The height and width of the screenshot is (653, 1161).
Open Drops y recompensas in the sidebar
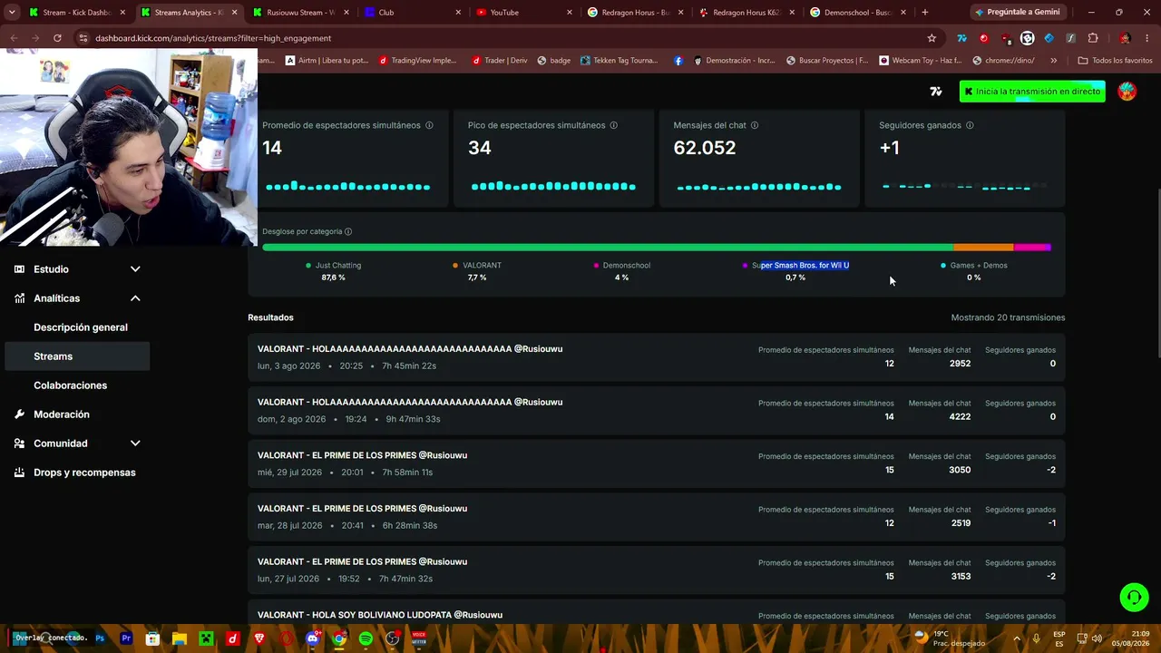[x=84, y=473]
